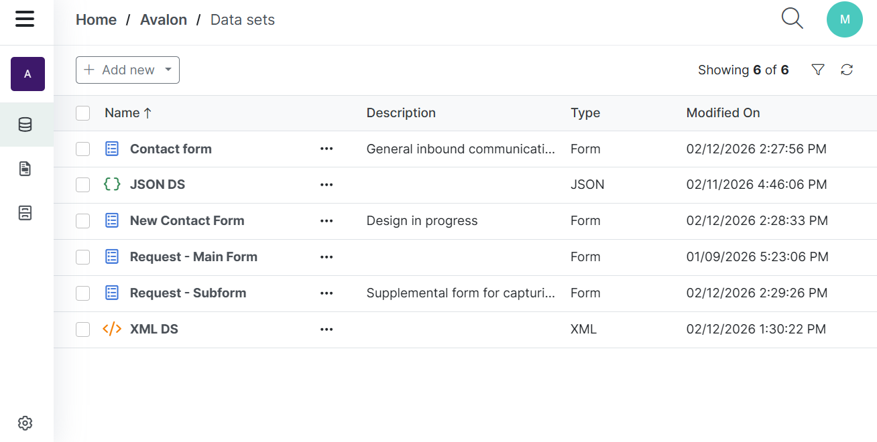877x442 pixels.
Task: Tick the checkbox for Contact form
Action: pos(83,149)
